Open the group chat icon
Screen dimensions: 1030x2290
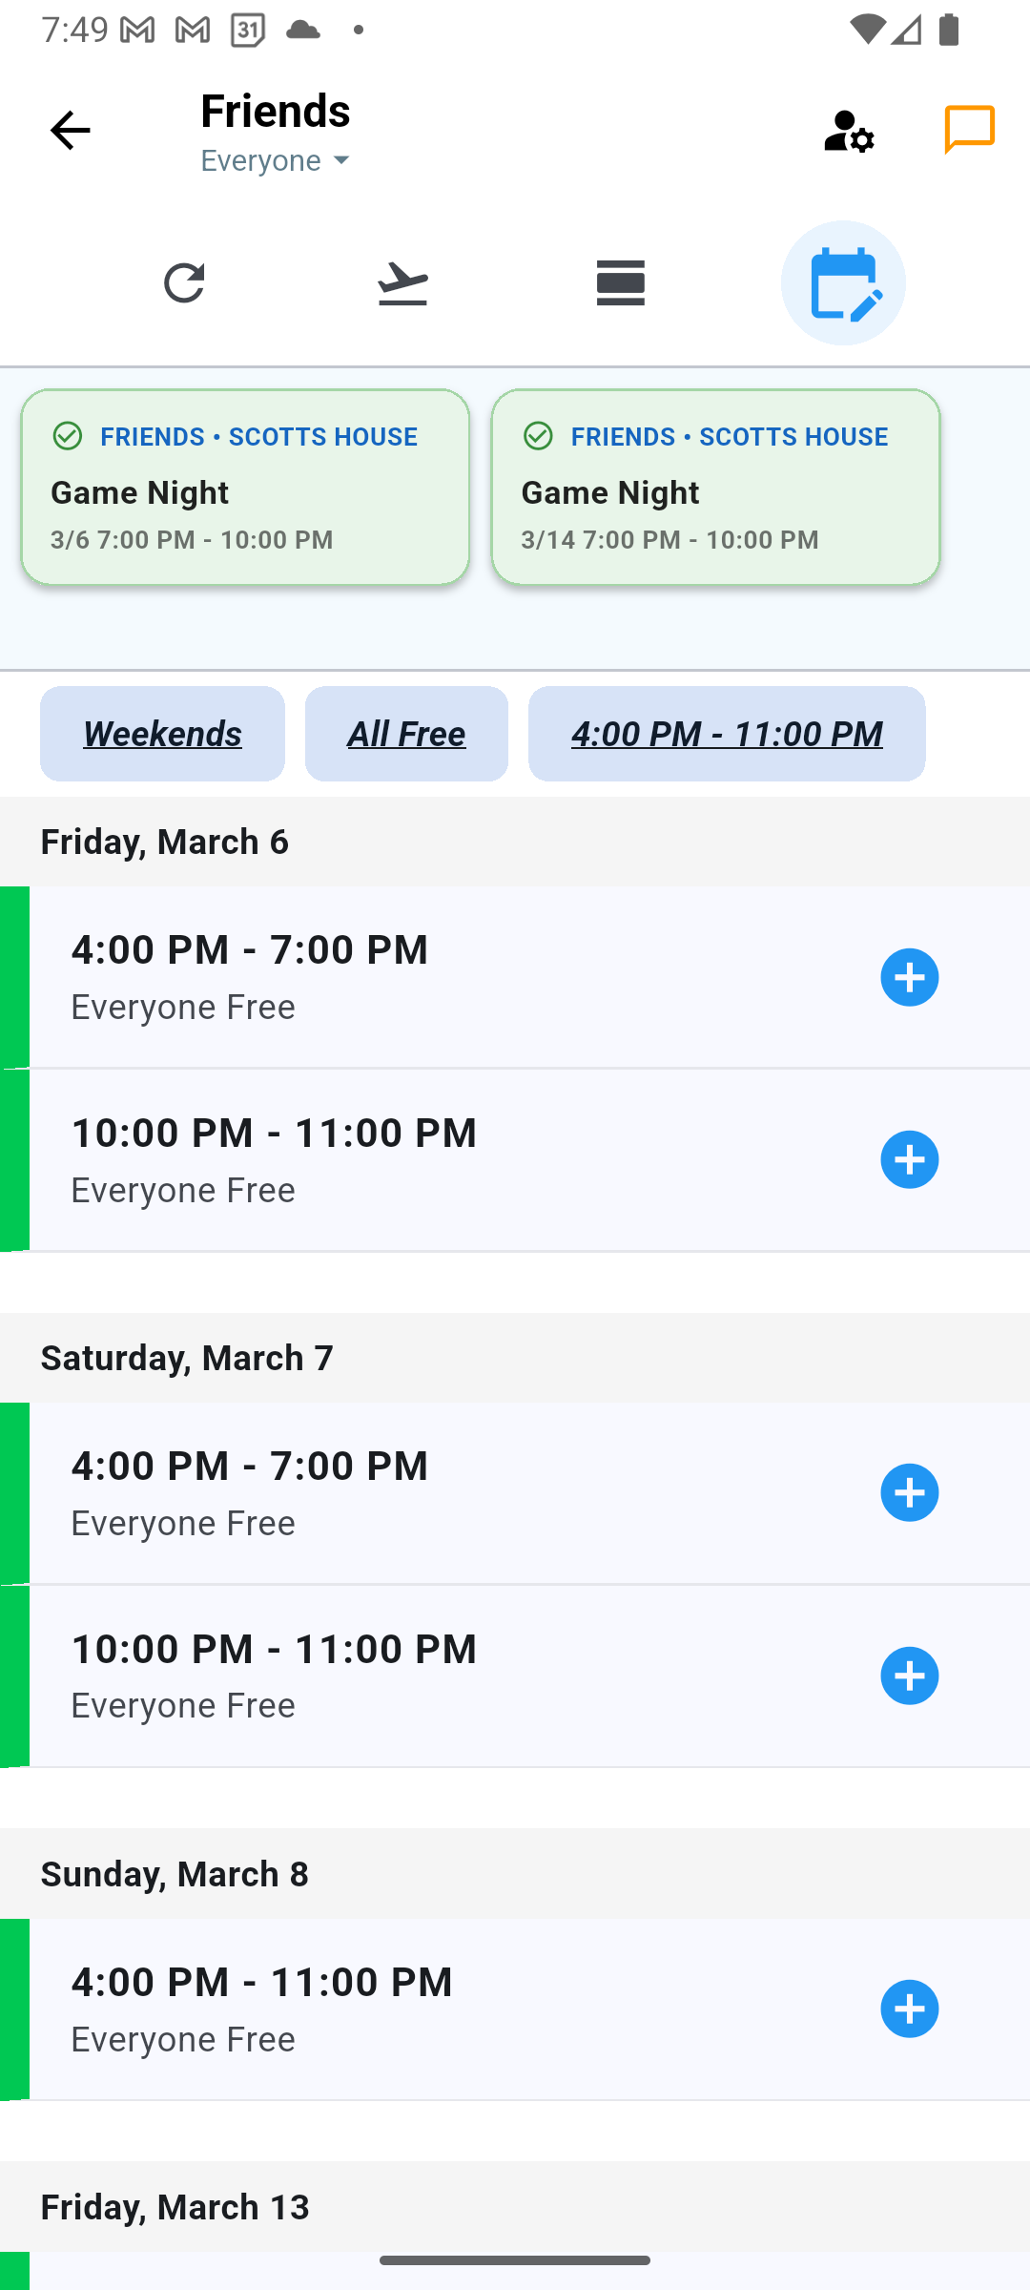[969, 130]
